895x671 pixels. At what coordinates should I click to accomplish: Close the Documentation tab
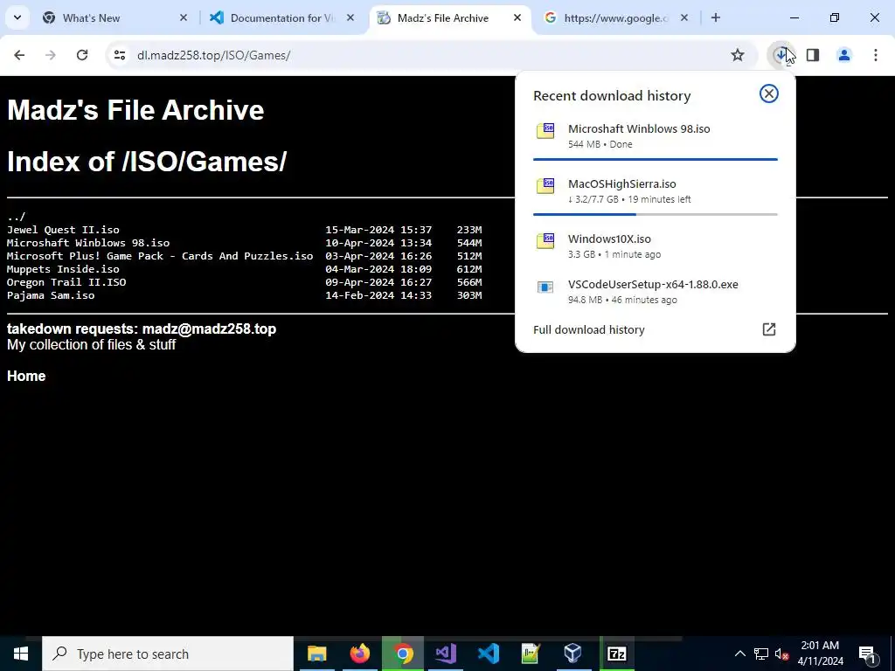[350, 17]
